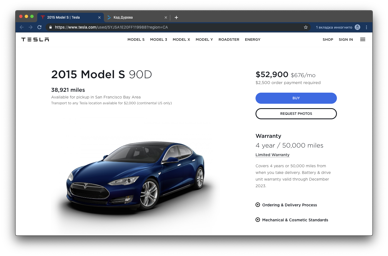
Task: Open Model Y in navigation
Action: 204,39
